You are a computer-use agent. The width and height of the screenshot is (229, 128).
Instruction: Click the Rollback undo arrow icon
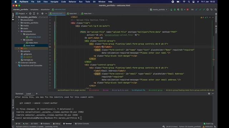(x=211, y=10)
